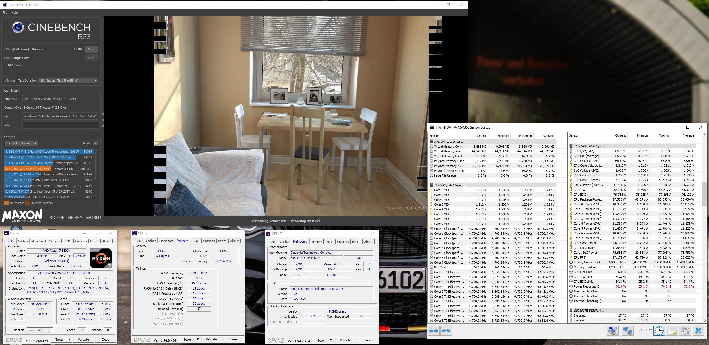The height and width of the screenshot is (345, 709).
Task: Expand the ranking Details chevron
Action: [95, 143]
